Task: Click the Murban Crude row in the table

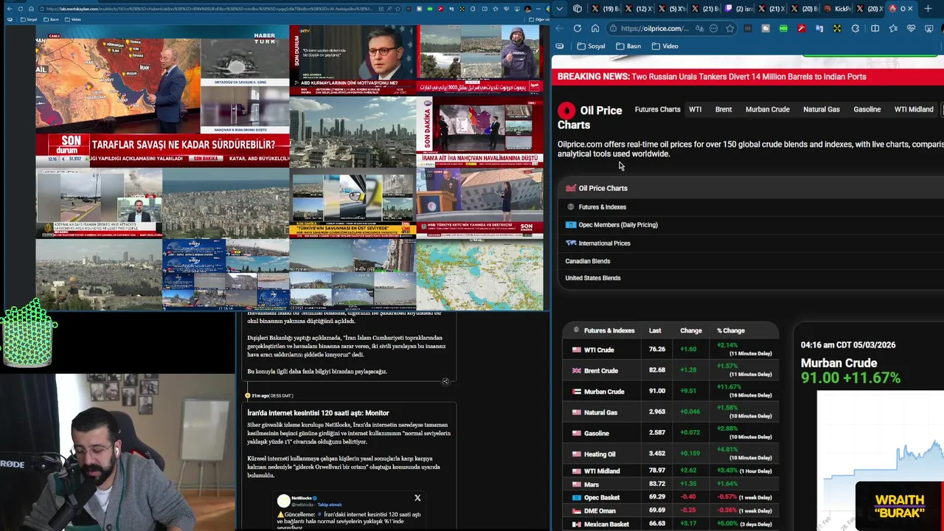Action: pyautogui.click(x=671, y=392)
